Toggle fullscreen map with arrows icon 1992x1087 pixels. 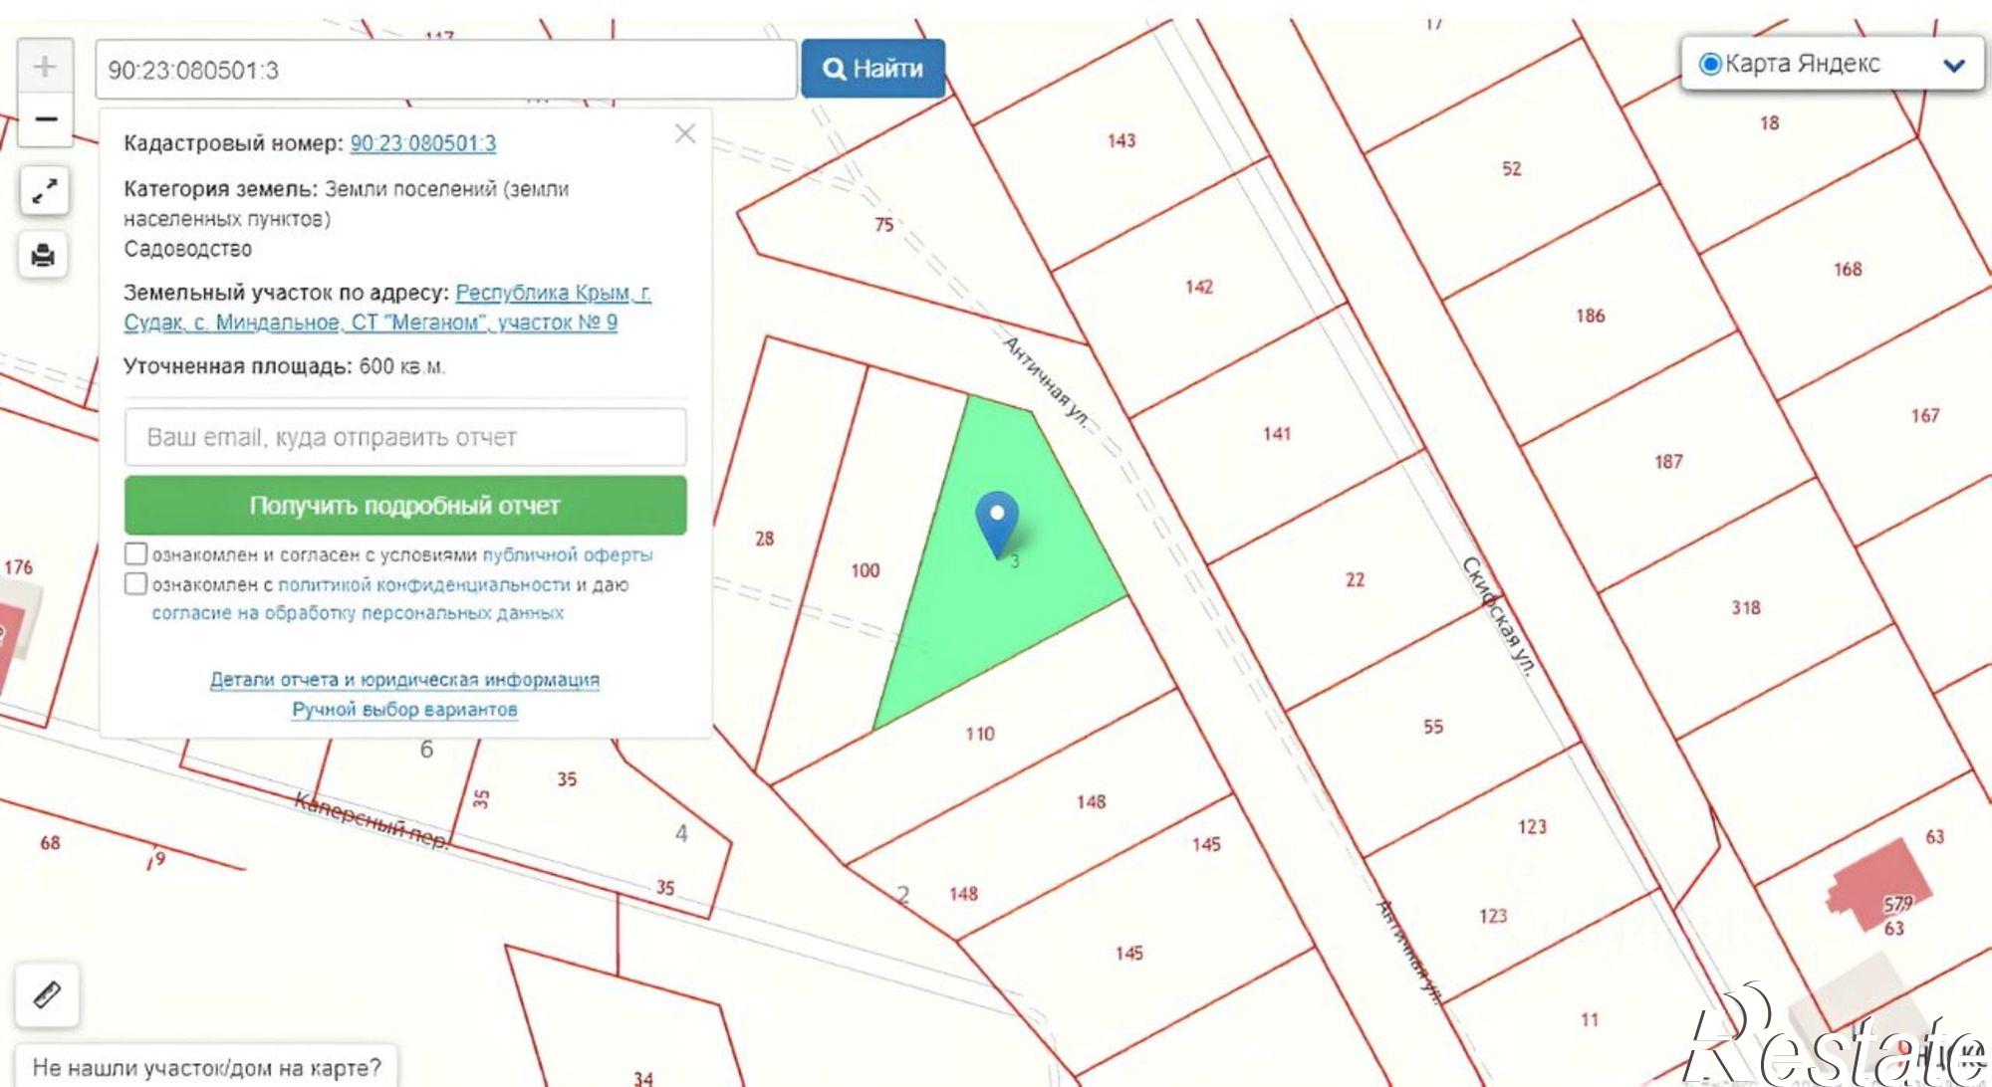[44, 191]
